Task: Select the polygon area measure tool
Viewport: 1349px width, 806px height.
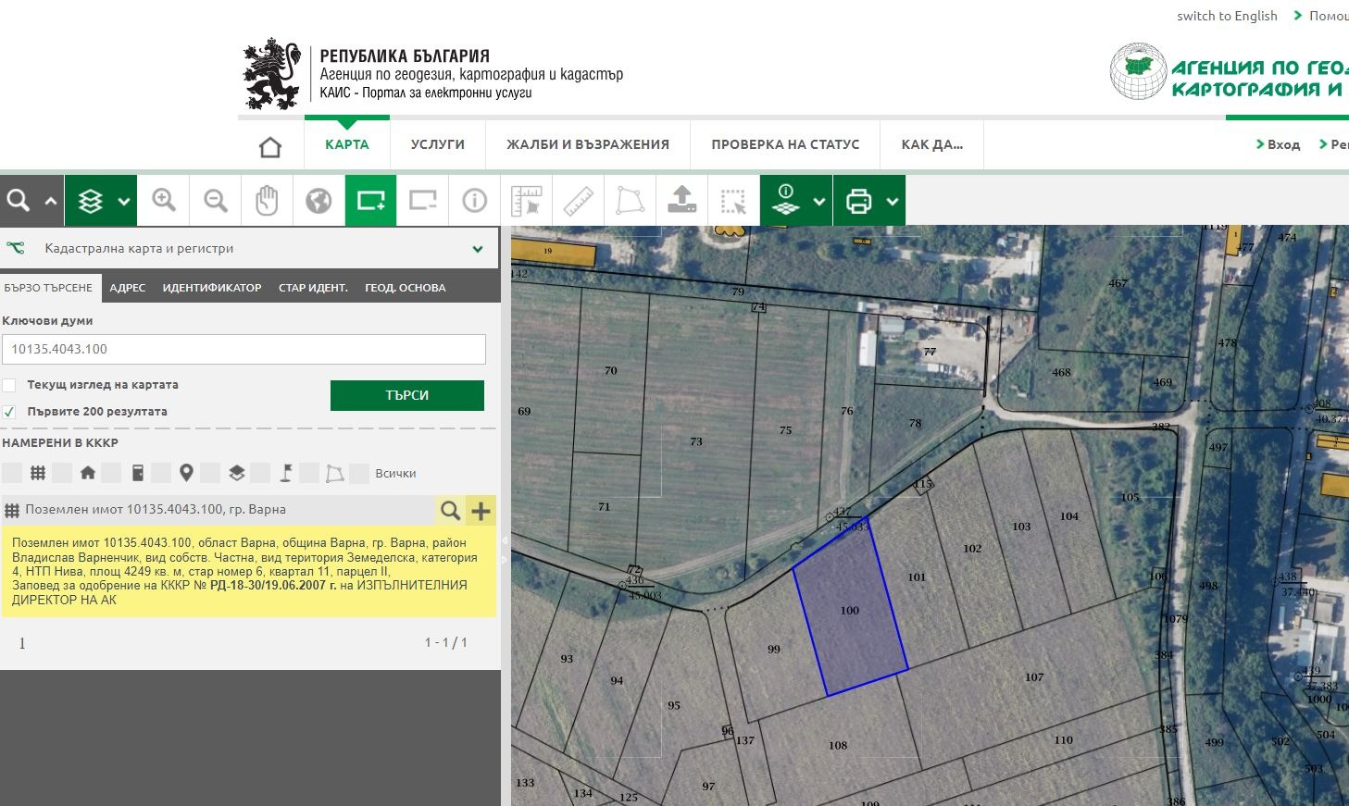Action: 631,200
